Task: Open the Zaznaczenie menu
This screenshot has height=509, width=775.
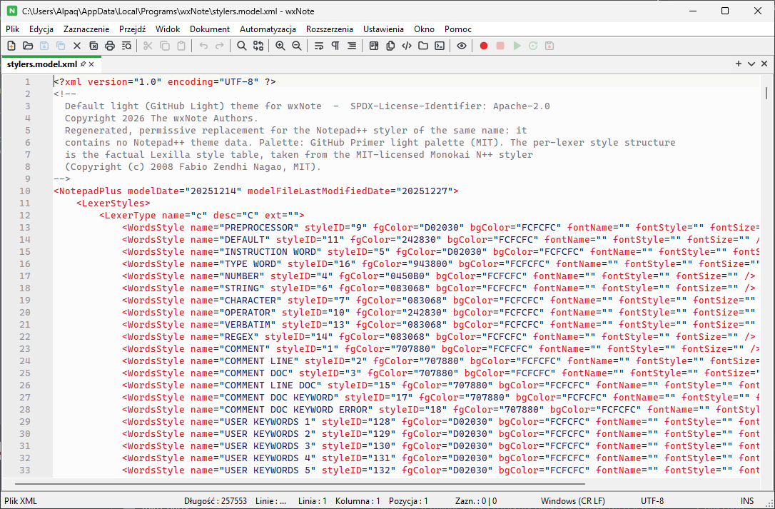Action: [x=86, y=29]
